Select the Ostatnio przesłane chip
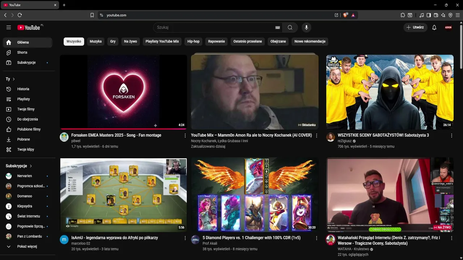The height and width of the screenshot is (260, 463). [x=248, y=42]
